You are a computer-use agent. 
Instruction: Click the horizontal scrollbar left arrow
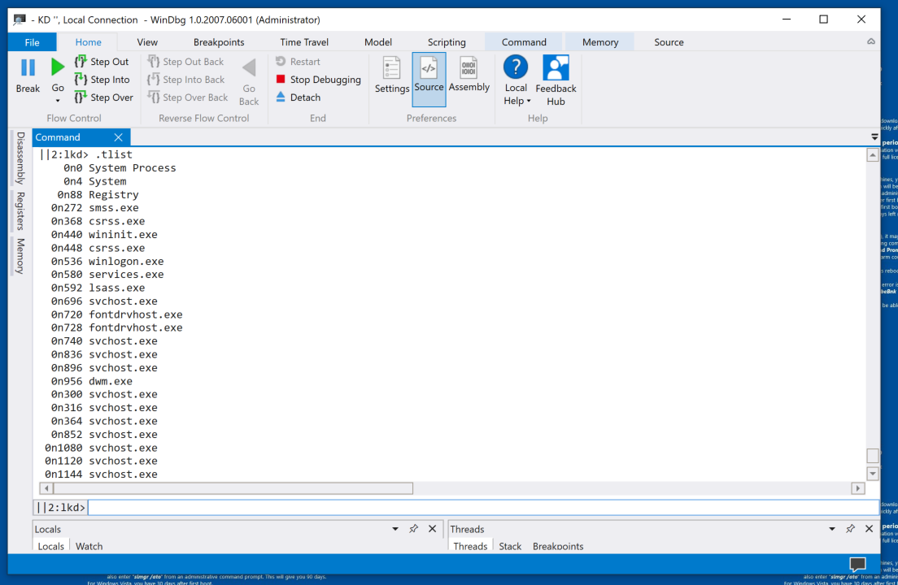(46, 488)
